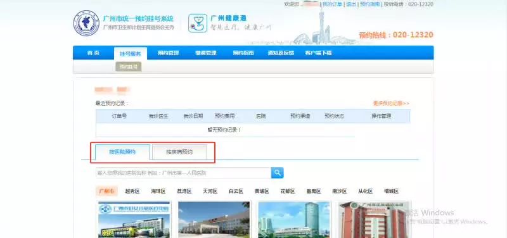Click the 订单号 column header
507x238 pixels.
[119, 116]
